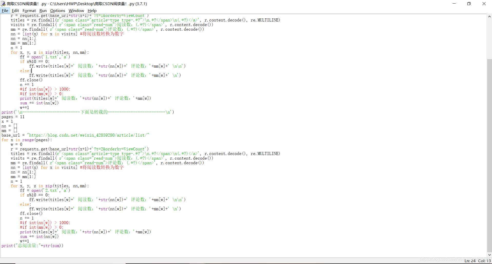Click the scrollbar up arrow

pyautogui.click(x=489, y=16)
